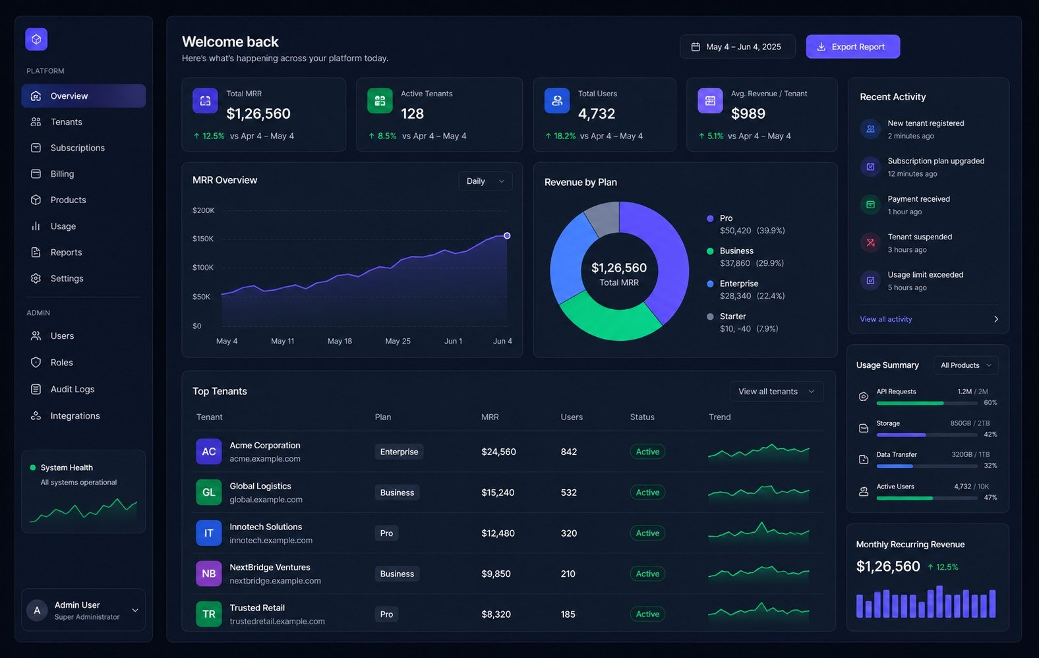Open Audit Logs in the Admin section

point(84,389)
